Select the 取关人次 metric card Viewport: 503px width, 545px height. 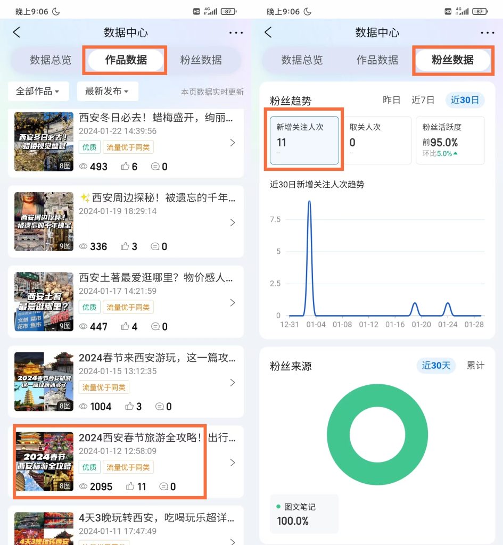coord(377,141)
